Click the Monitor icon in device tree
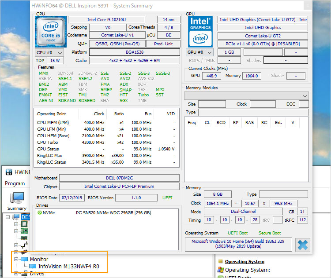Screen dimensions: 331x278 coord(23,260)
